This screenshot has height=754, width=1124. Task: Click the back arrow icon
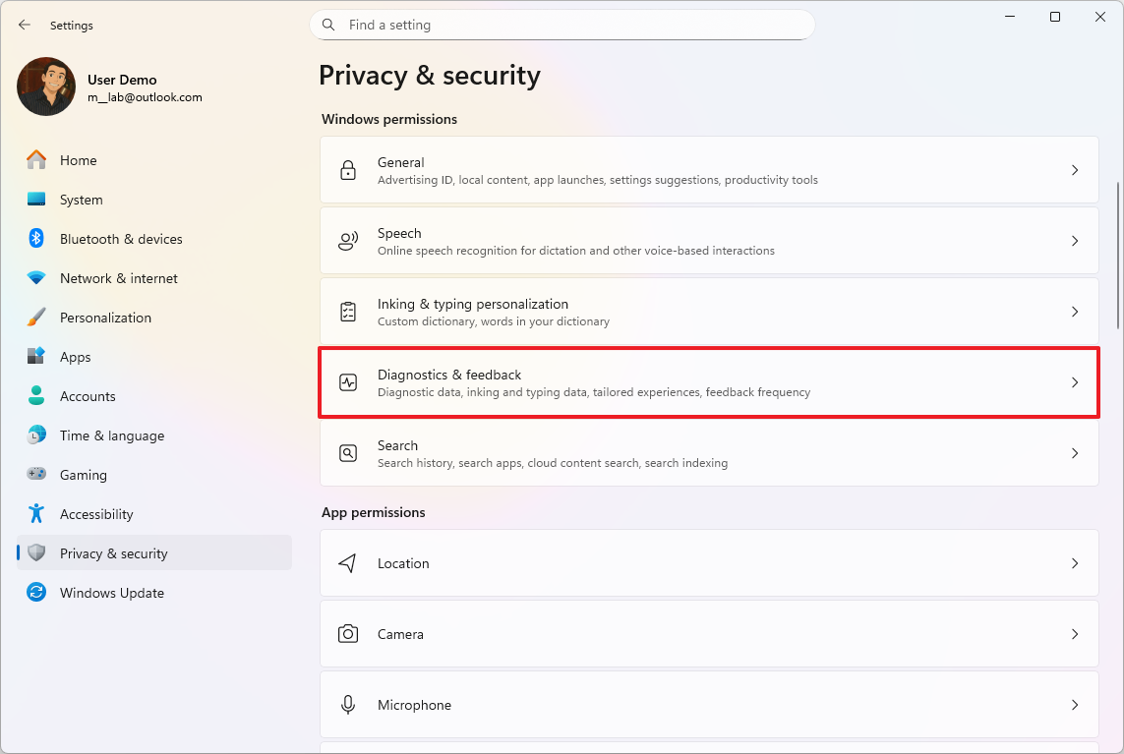[x=25, y=25]
